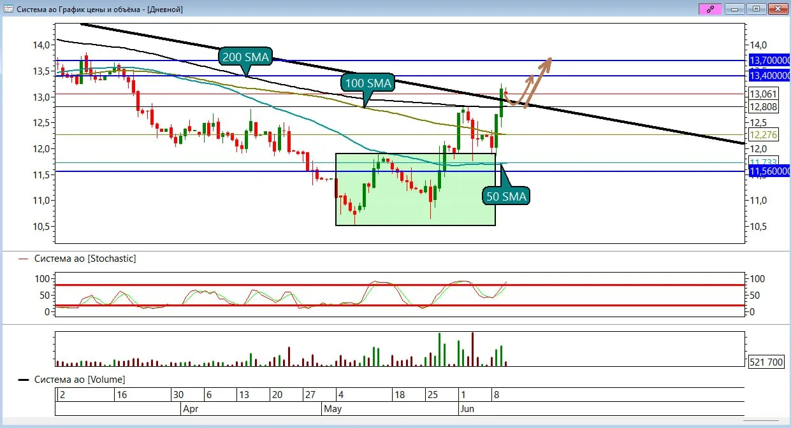Click the Jun month label on time axis
The width and height of the screenshot is (791, 428).
point(468,408)
